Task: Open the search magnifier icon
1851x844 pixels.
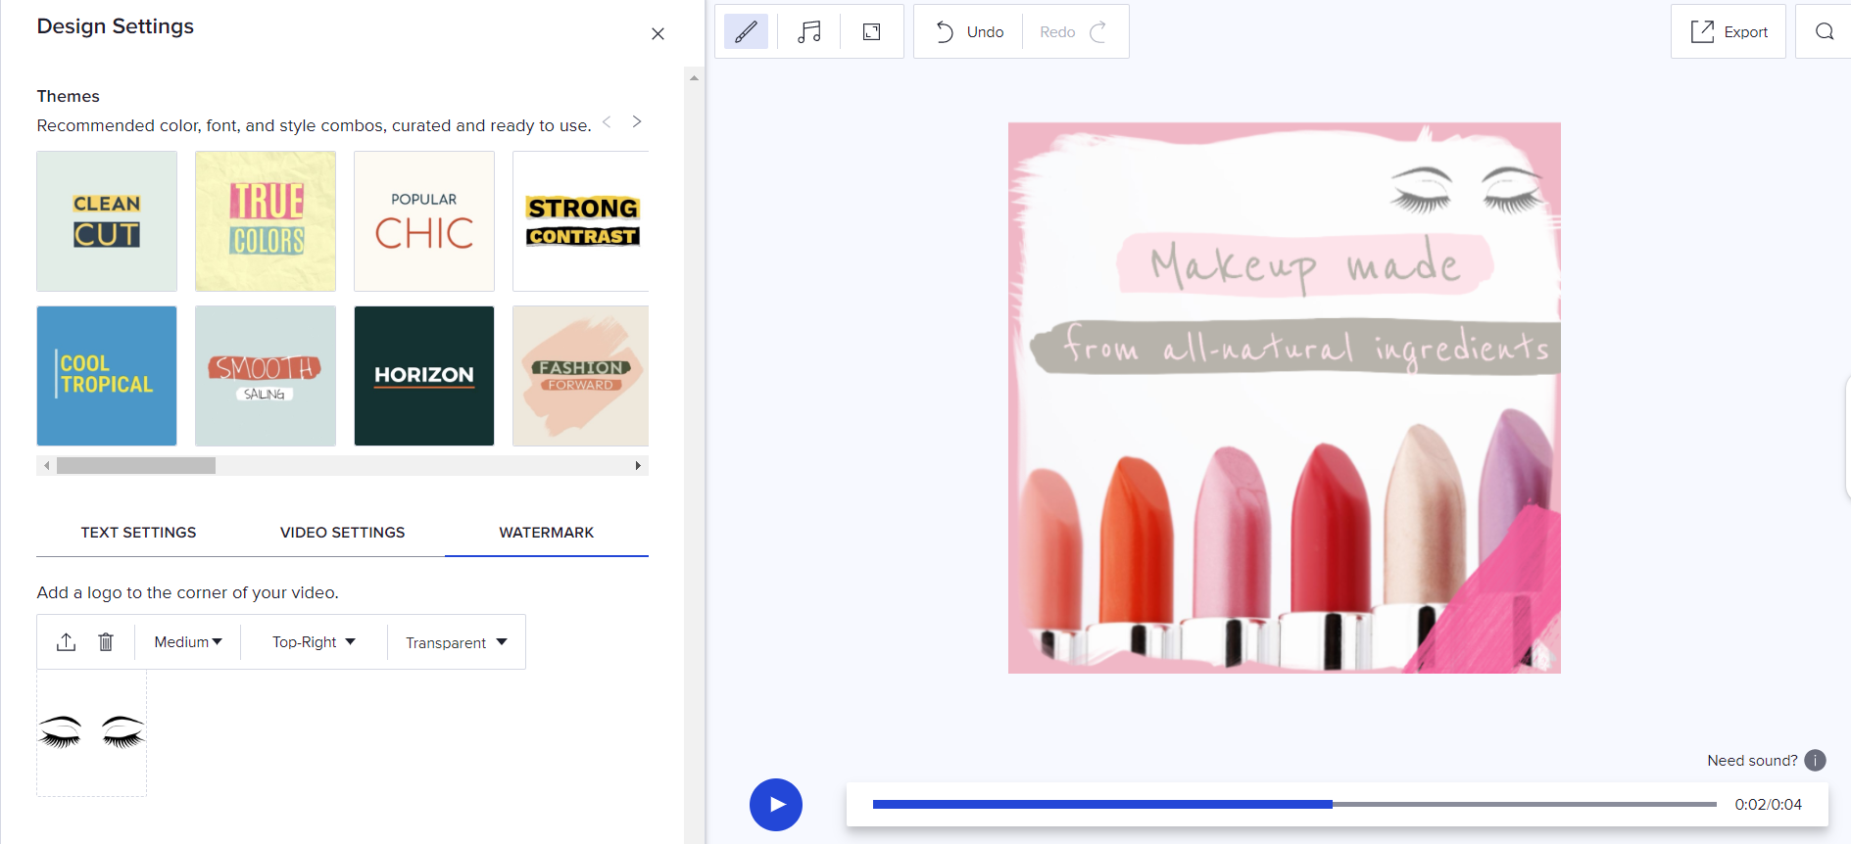Action: pyautogui.click(x=1824, y=32)
